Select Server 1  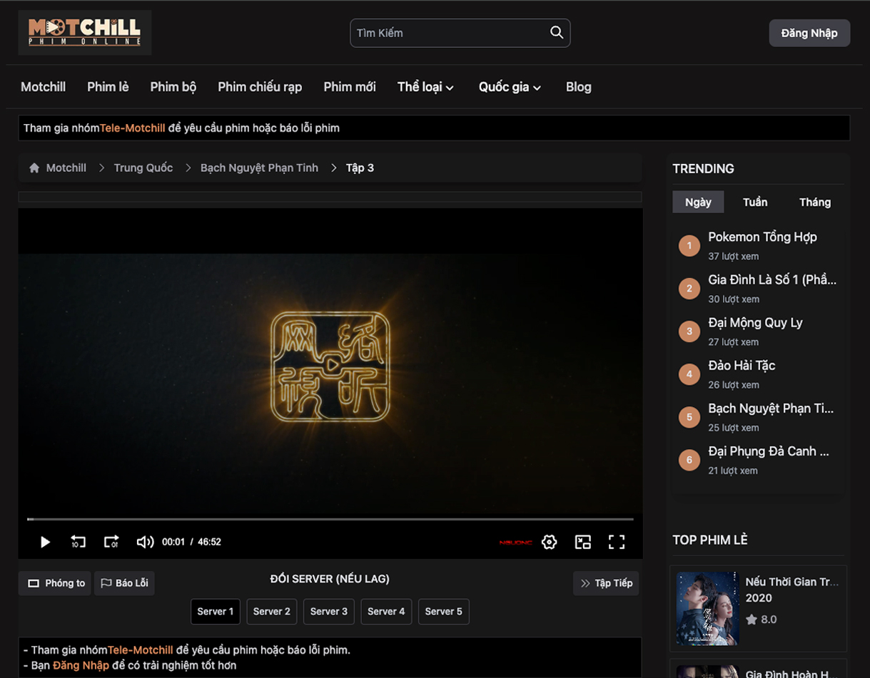tap(216, 612)
